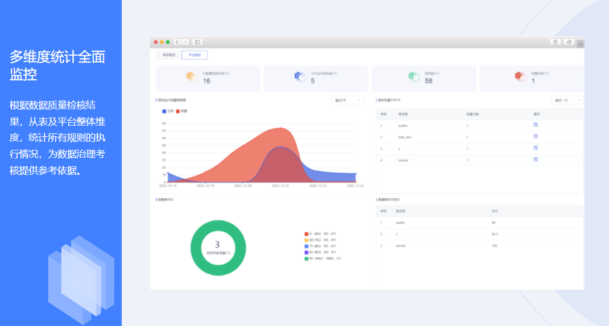Click table name normal in alert TOP10 table
This screenshot has height=326, width=609.
pos(403,160)
